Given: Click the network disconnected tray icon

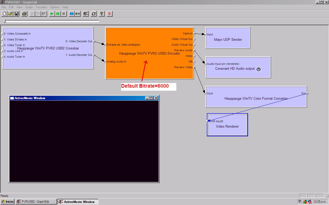Looking at the screenshot, I should (x=310, y=202).
